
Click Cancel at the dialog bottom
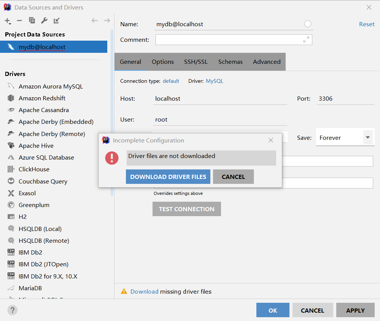pos(312,310)
